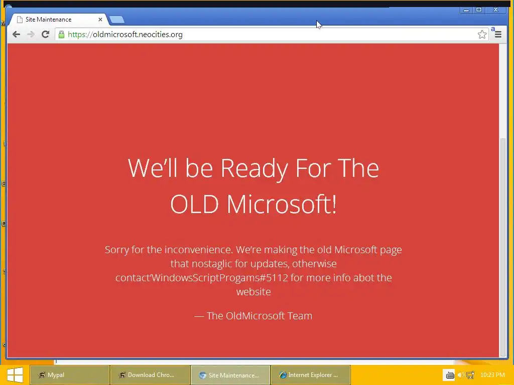Click the heading We'll be Ready For The

253,168
